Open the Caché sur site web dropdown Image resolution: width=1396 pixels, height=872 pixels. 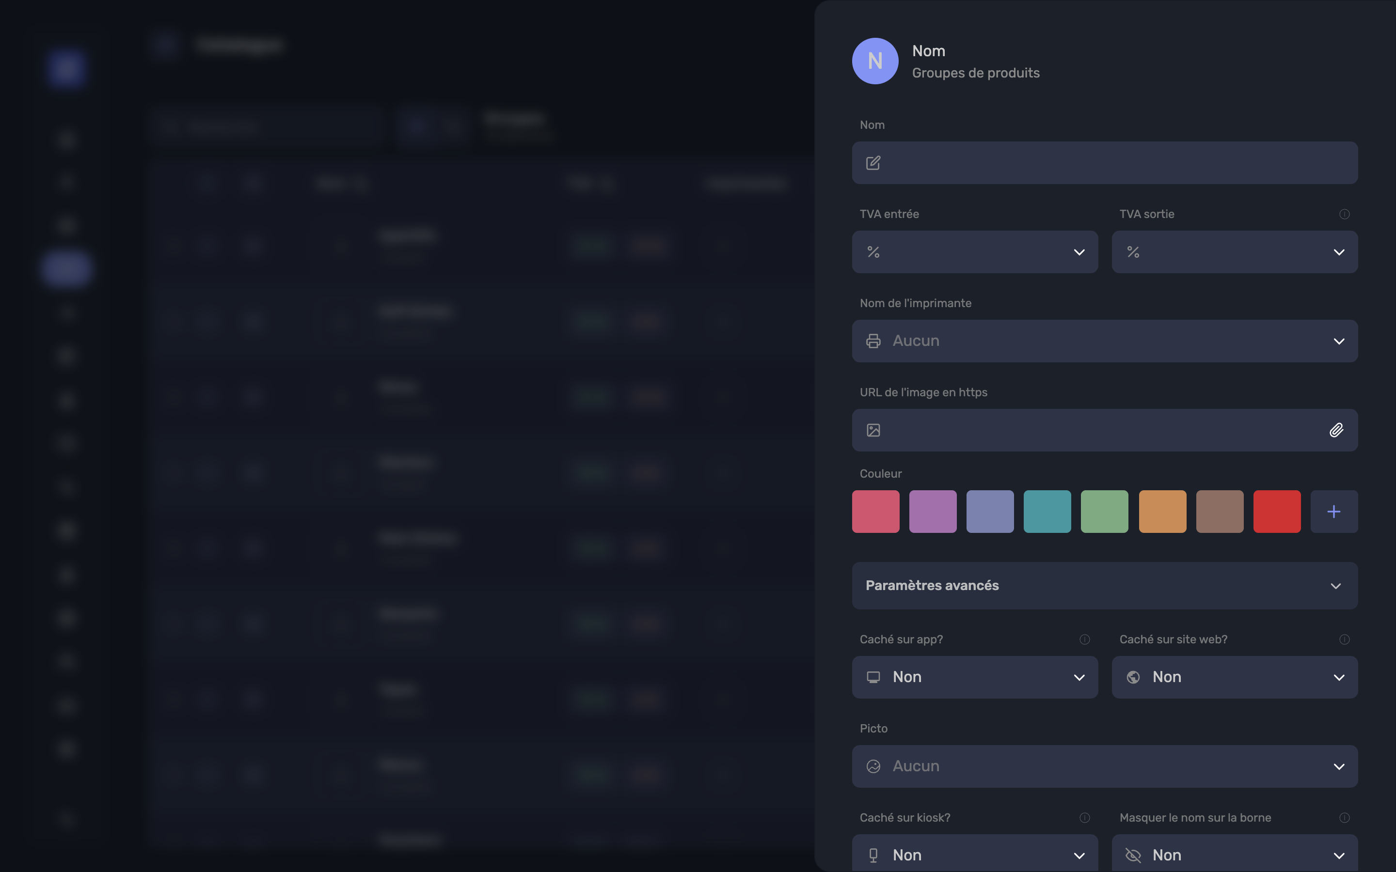coord(1235,677)
